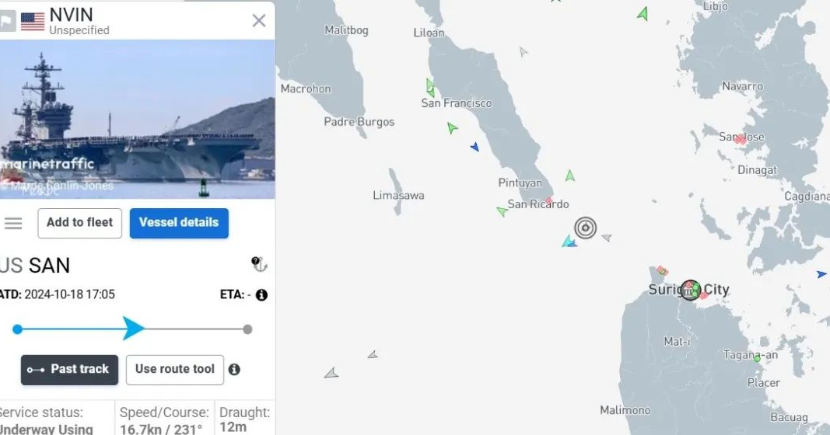The height and width of the screenshot is (435, 830).
Task: Select the gray vessel icon southwest of Limasawa
Action: [x=331, y=373]
